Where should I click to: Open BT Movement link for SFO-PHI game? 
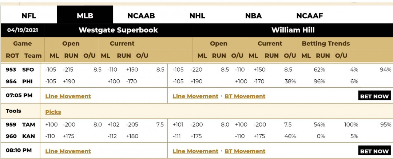click(245, 96)
